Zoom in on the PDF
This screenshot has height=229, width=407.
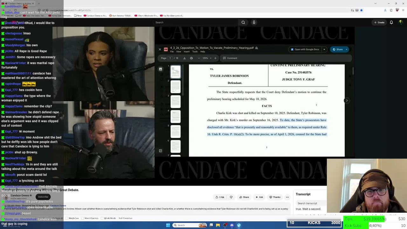click(215, 58)
